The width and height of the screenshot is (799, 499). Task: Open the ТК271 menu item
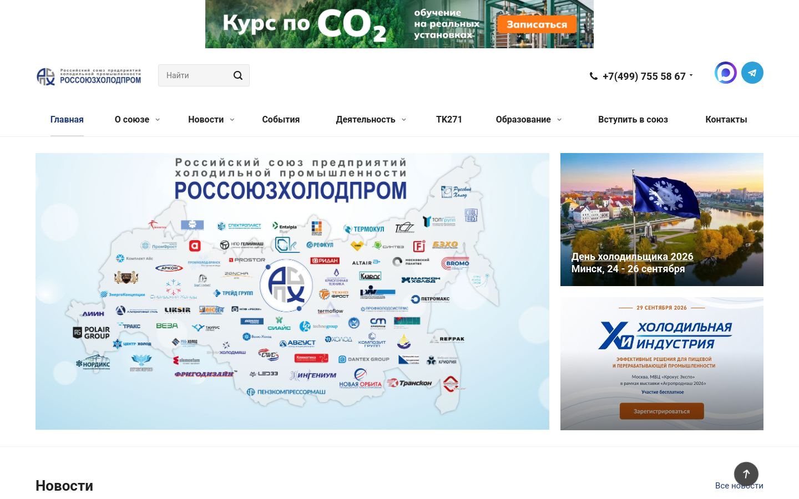(x=449, y=119)
